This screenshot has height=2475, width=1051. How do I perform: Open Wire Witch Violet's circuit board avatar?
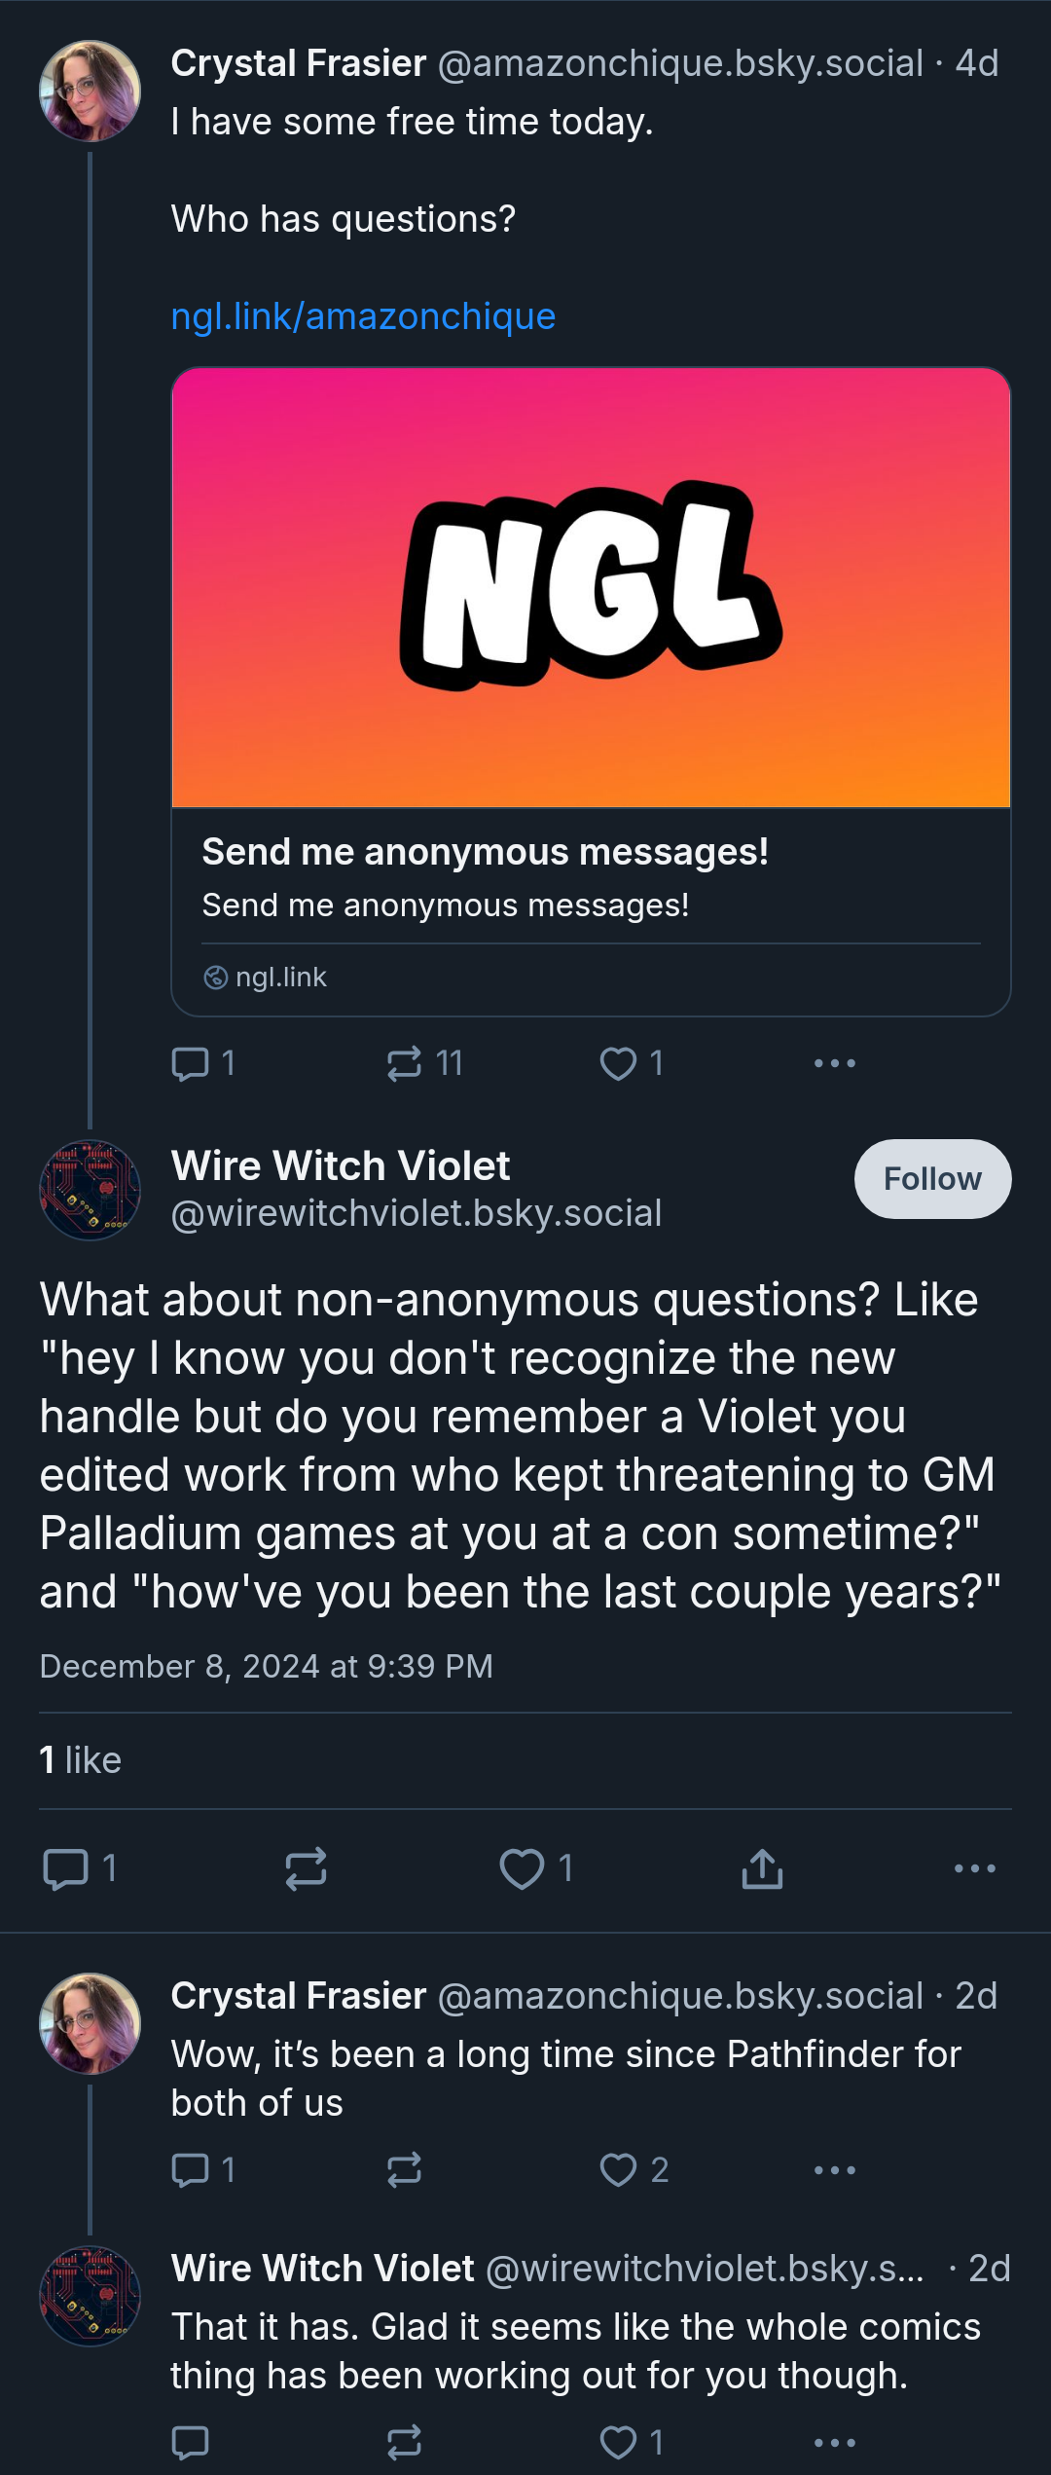(x=90, y=1190)
